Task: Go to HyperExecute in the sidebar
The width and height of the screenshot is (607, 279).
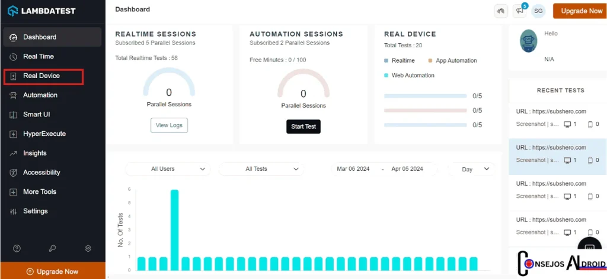Action: 44,134
